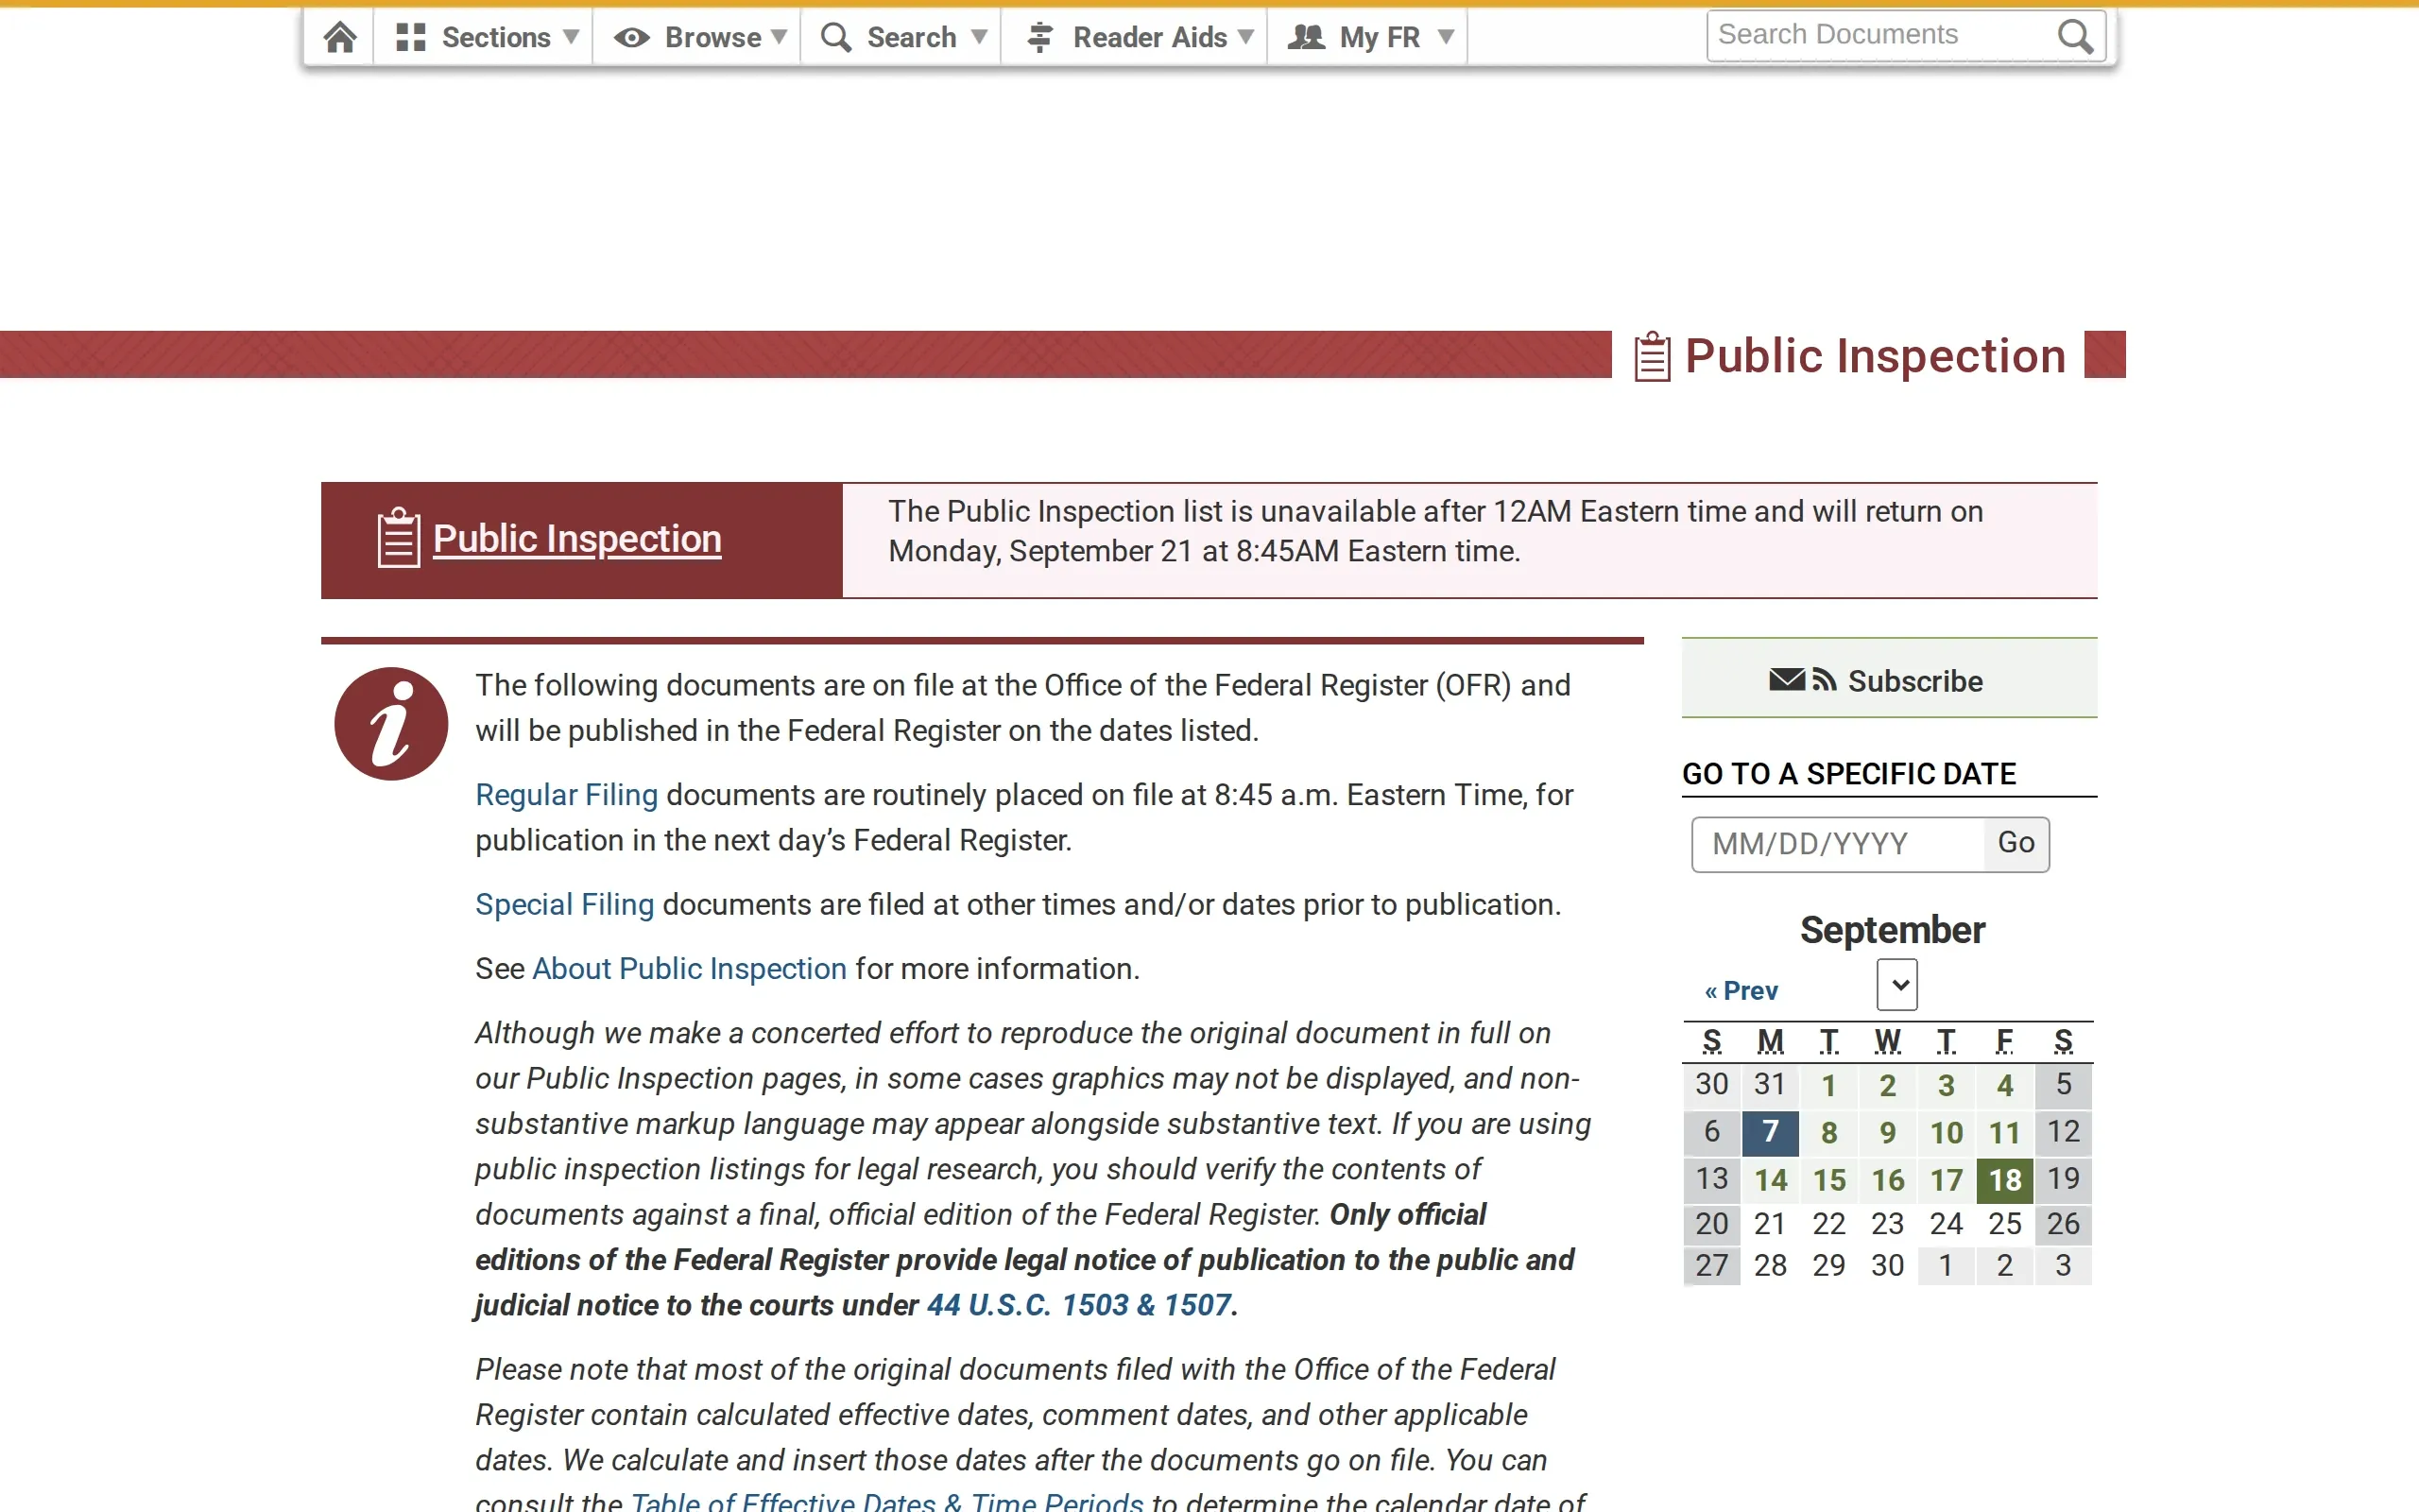Image resolution: width=2419 pixels, height=1512 pixels.
Task: Click the clipboard icon in the red banner
Action: (x=398, y=538)
